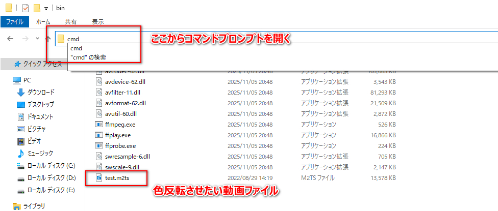Click the ライブラリ folder icon
Image resolution: width=498 pixels, height=211 pixels.
coord(17,206)
